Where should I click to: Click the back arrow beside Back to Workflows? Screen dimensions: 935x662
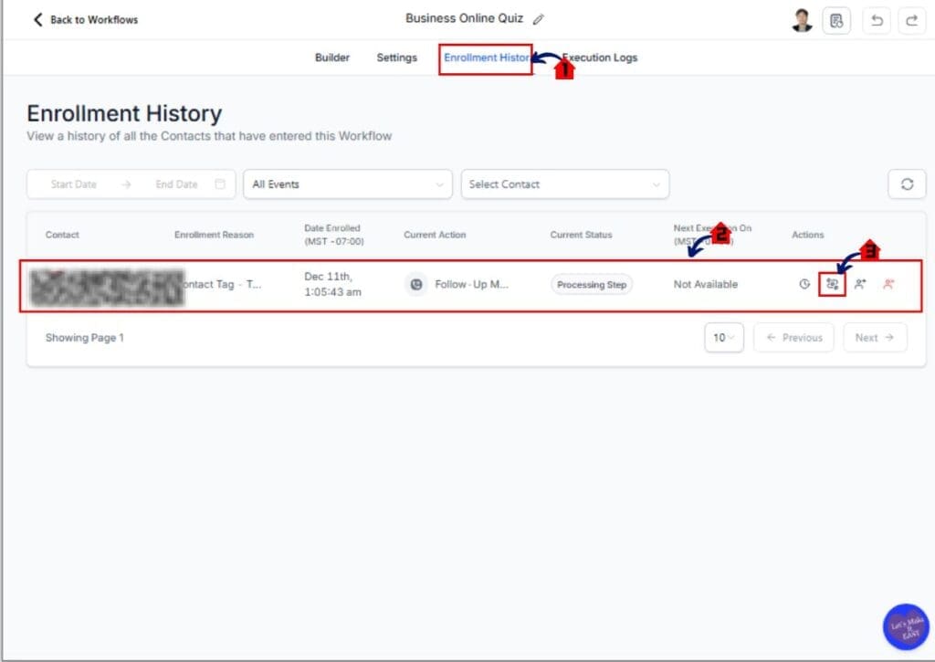(37, 18)
